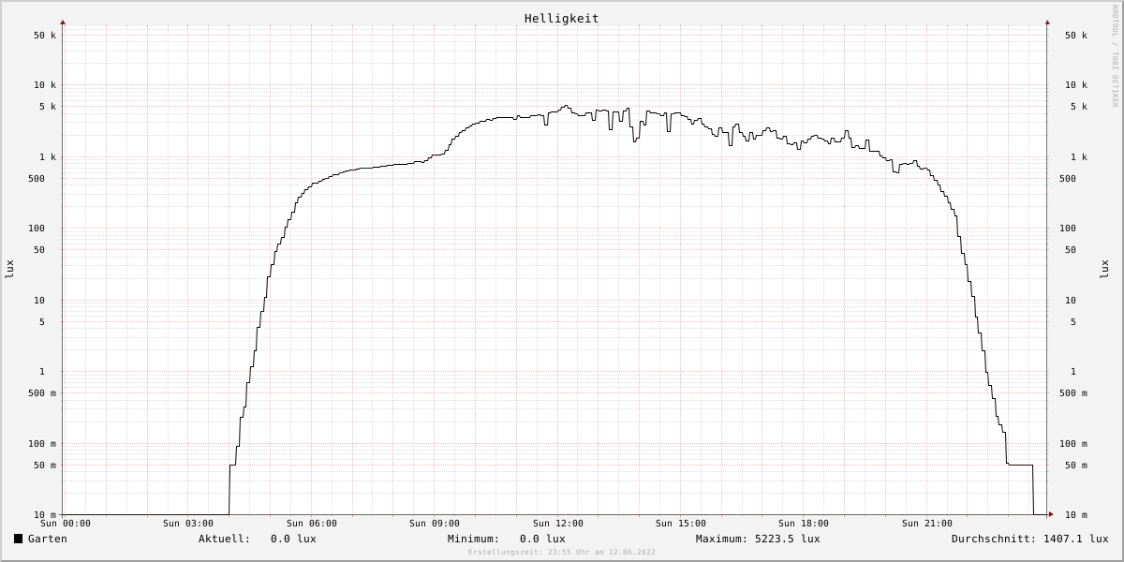Select the Sun 09:00 axis label

(435, 524)
